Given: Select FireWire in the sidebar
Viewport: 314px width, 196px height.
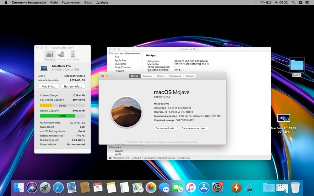Looking at the screenshot, I should 119,71.
